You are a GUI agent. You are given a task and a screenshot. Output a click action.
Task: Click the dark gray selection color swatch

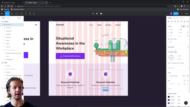pyautogui.click(x=169, y=100)
